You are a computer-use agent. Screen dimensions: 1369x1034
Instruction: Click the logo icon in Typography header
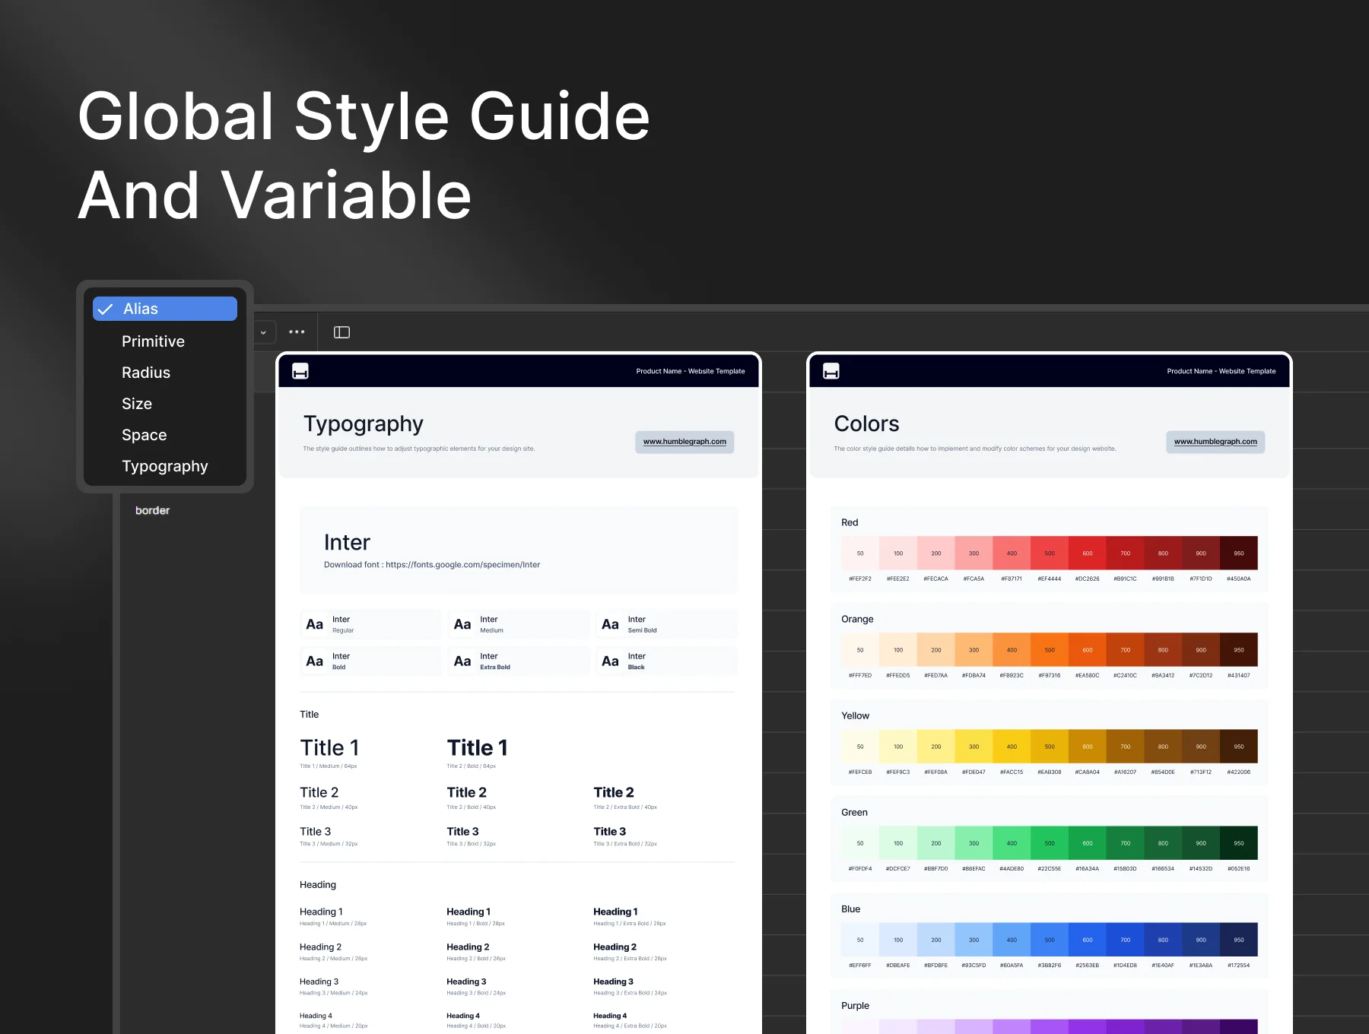pyautogui.click(x=300, y=371)
